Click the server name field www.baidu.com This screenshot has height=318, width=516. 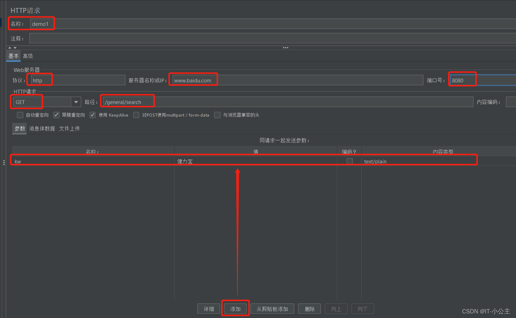point(298,80)
